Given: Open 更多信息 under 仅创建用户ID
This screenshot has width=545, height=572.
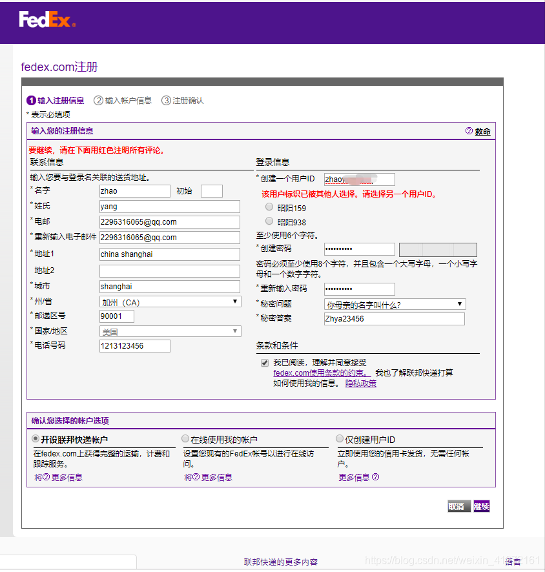Looking at the screenshot, I should [x=354, y=477].
